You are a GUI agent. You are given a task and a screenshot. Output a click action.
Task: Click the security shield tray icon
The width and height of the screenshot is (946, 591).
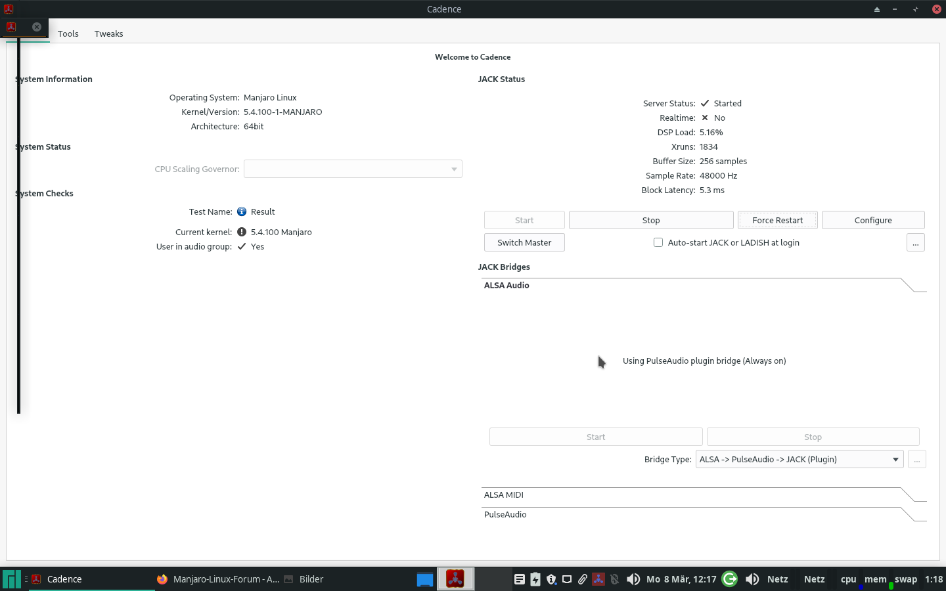click(551, 579)
